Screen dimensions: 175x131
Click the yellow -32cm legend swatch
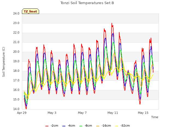[117, 126]
